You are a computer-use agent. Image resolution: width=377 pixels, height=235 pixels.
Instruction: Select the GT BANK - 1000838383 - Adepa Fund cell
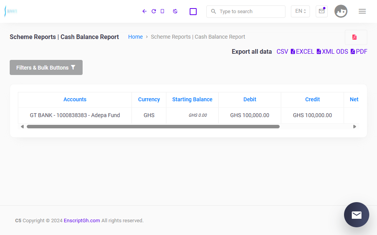[x=75, y=115]
